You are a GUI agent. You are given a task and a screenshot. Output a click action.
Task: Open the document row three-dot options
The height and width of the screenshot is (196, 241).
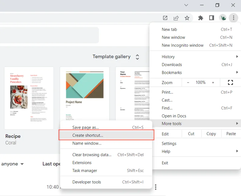(x=156, y=187)
